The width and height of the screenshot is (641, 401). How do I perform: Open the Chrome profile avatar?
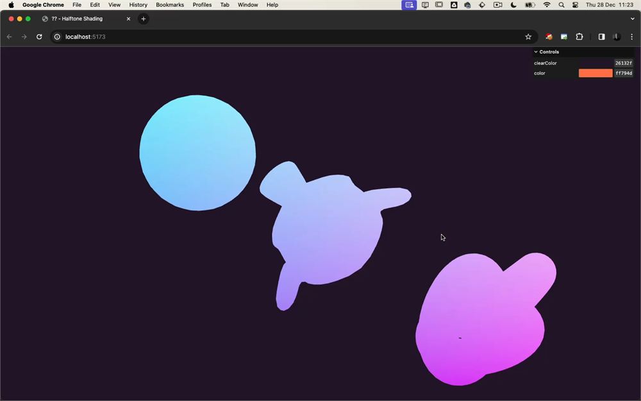(617, 37)
